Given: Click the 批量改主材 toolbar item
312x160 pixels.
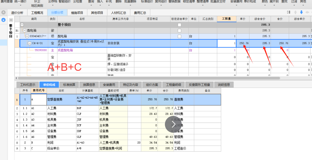Looking at the screenshot, I should [x=218, y=1].
